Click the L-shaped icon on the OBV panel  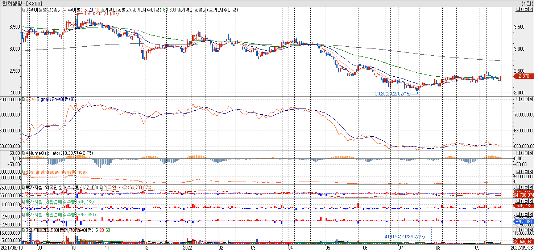pyautogui.click(x=518, y=99)
